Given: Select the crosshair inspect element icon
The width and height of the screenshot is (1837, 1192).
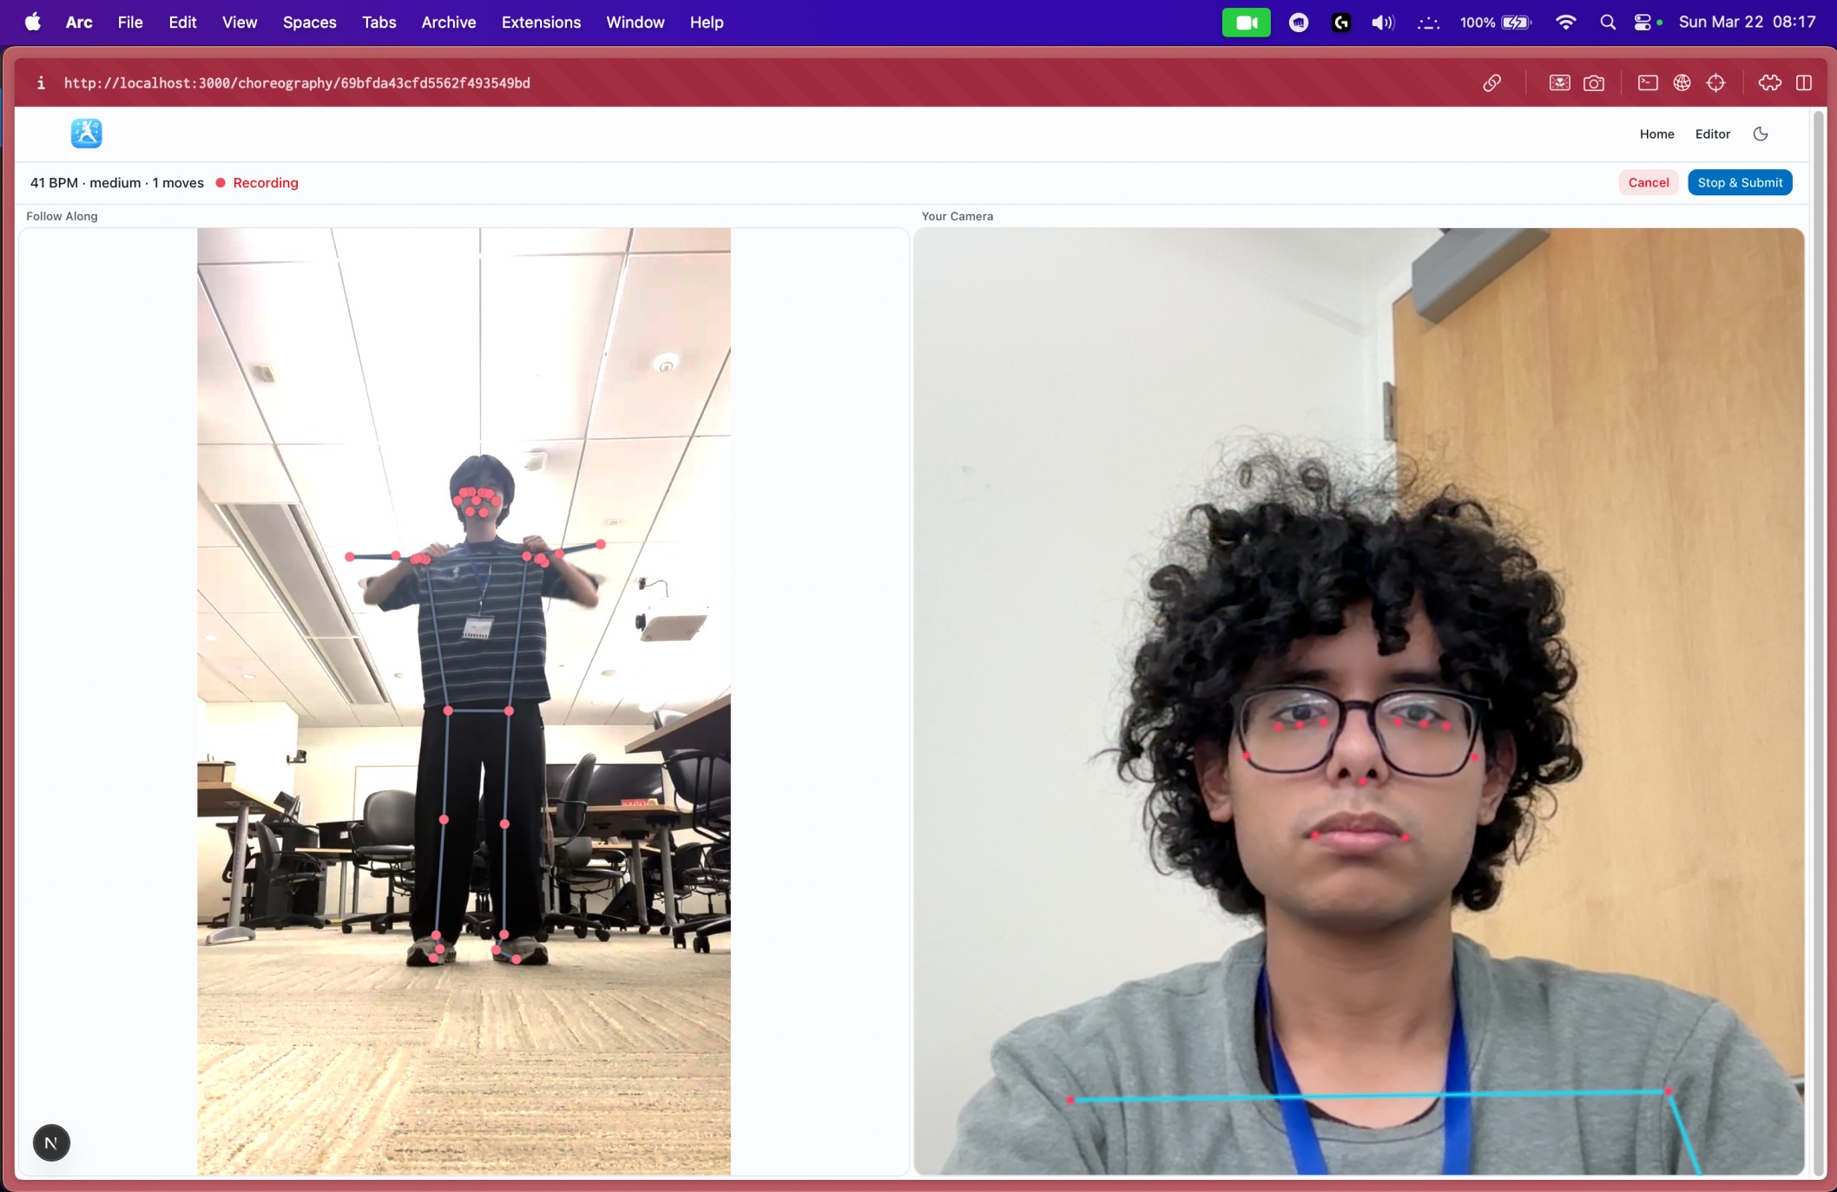Looking at the screenshot, I should click(1715, 83).
